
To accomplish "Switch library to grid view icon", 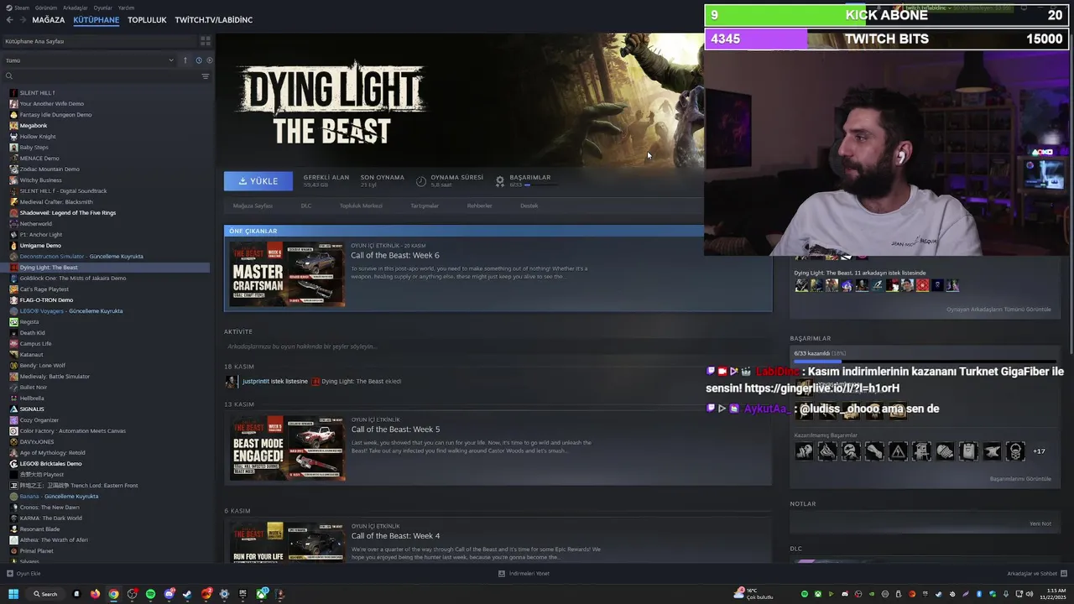I will 205,41.
